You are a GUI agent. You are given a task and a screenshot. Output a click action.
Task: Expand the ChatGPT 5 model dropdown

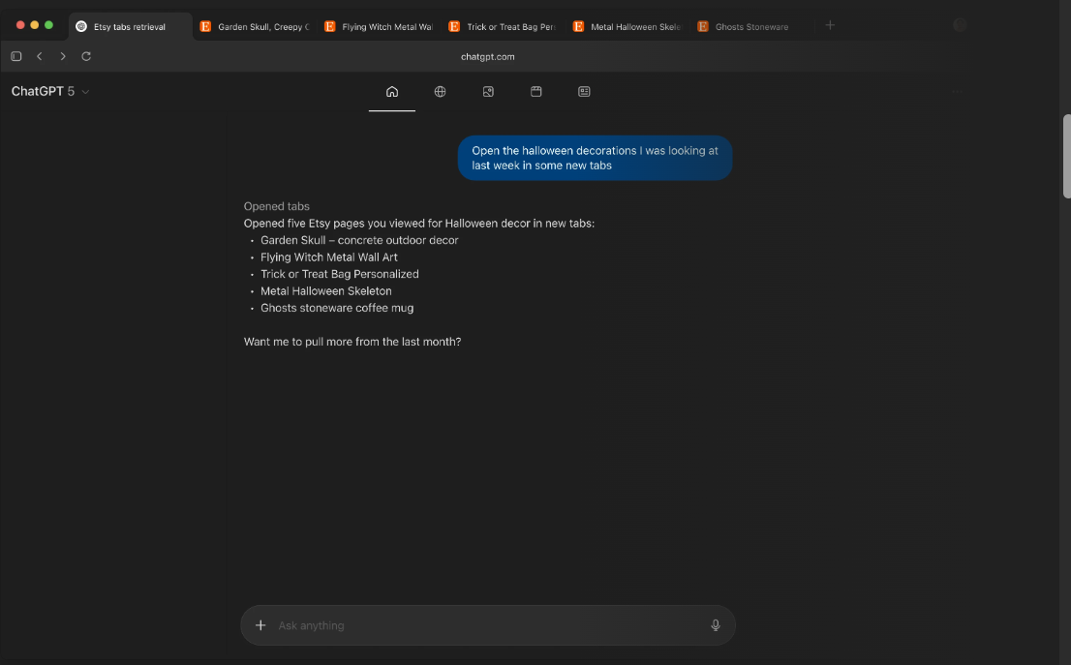point(50,92)
